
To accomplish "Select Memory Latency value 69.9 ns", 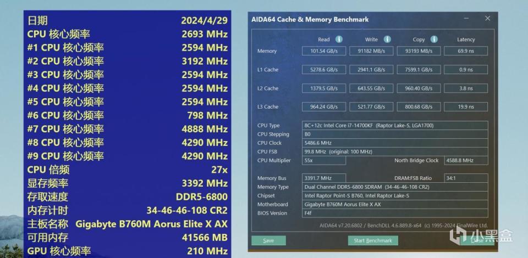I will [x=466, y=51].
